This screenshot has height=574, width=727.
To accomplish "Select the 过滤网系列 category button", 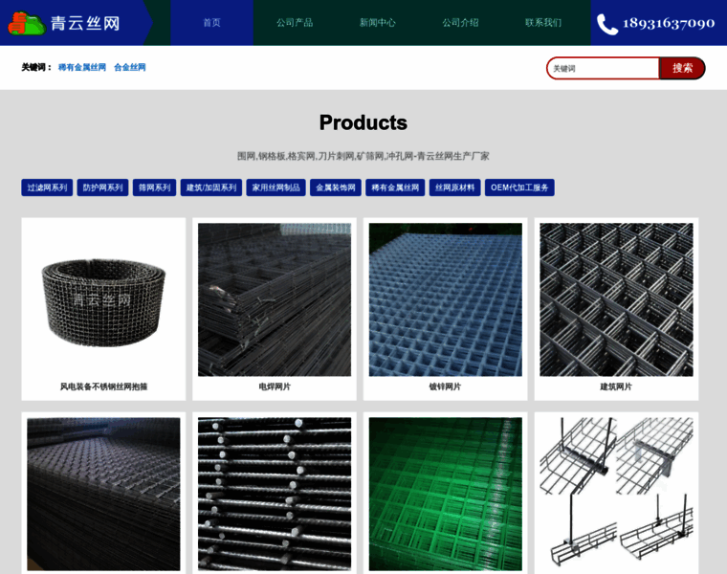I will pos(47,188).
